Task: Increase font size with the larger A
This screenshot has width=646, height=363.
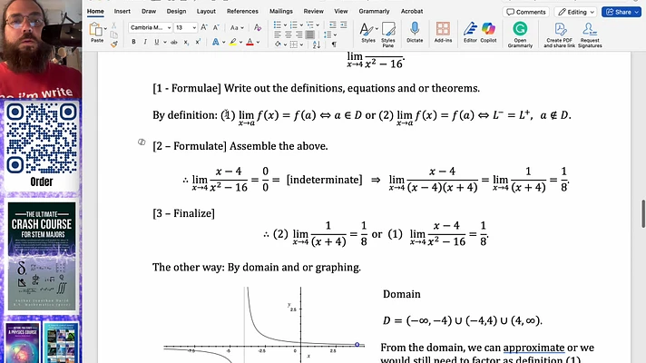Action: [x=204, y=27]
